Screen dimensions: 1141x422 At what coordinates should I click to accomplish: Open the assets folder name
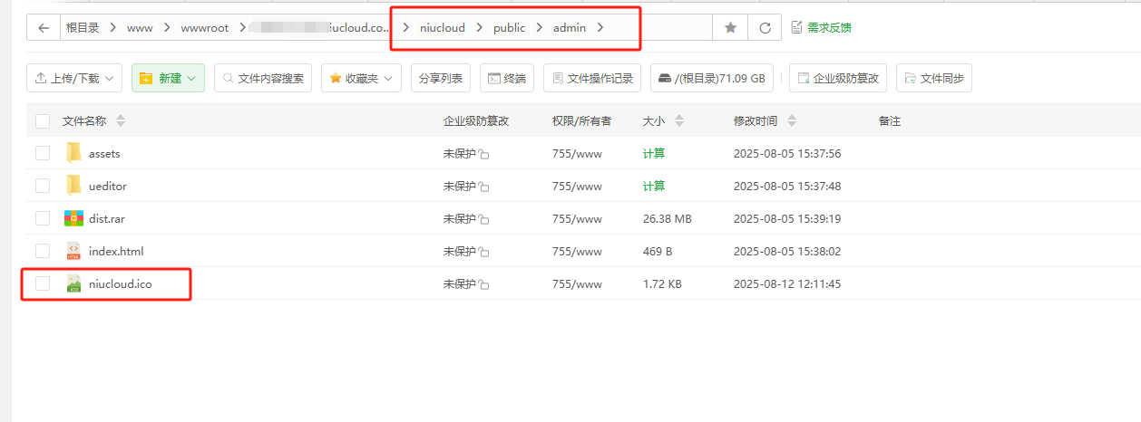104,153
